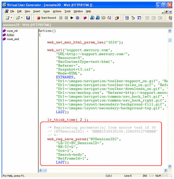This screenshot has width=174, height=179.
Task: Open the Tools menu
Action: [x=68, y=11]
